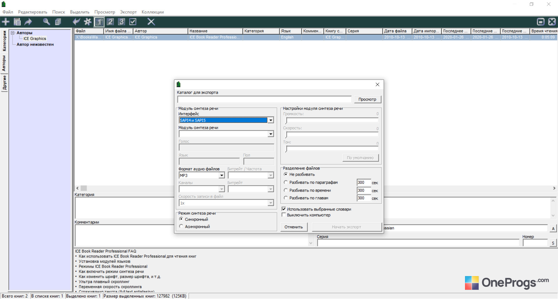Open the 'Экспорт' menu

(x=128, y=12)
